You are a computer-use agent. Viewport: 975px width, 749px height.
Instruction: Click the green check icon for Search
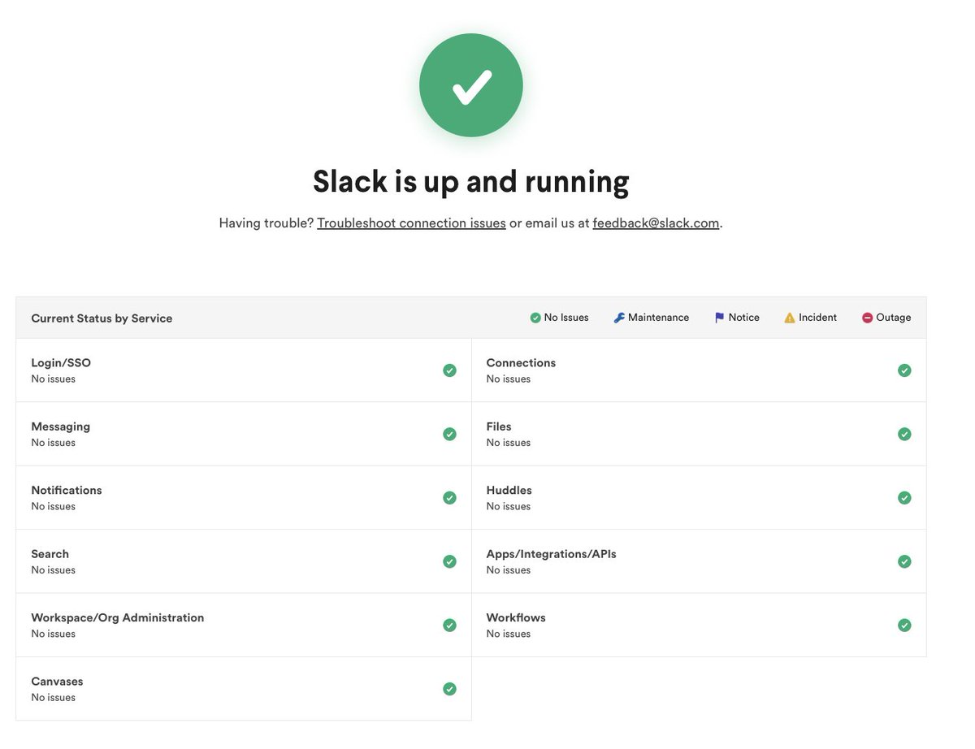coord(449,561)
